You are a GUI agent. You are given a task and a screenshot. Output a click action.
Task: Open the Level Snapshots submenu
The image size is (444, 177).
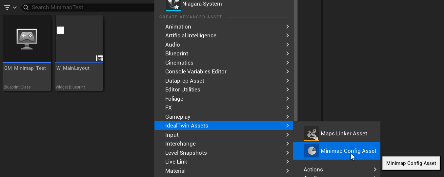click(186, 153)
